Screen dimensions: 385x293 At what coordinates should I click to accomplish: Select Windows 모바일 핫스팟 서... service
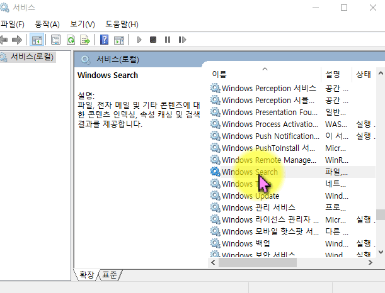click(292, 232)
